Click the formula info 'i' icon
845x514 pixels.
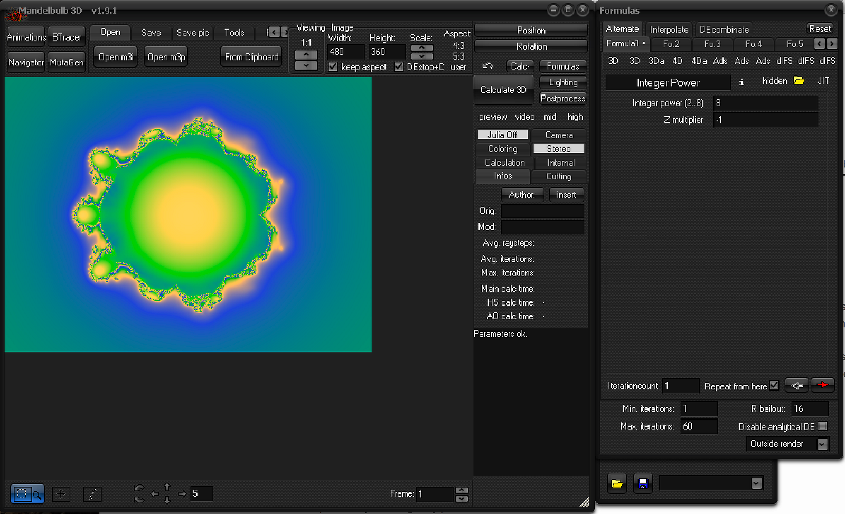click(741, 82)
